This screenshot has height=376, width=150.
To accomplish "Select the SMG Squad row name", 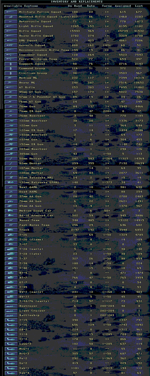I will tap(28, 41).
